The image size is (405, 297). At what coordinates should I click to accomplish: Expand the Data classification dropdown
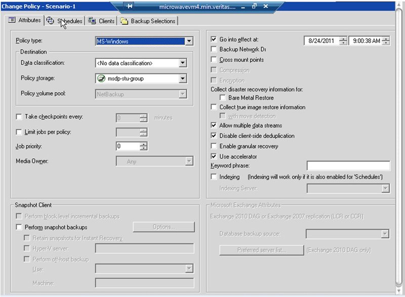pyautogui.click(x=183, y=63)
